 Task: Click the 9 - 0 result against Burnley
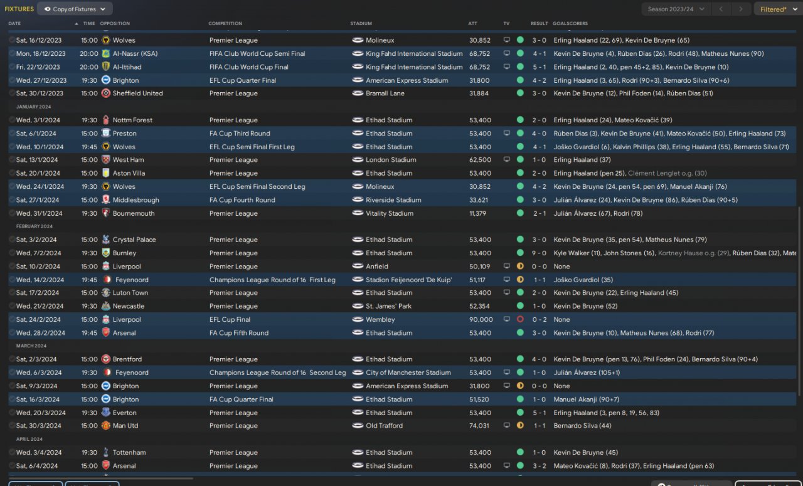pos(540,253)
